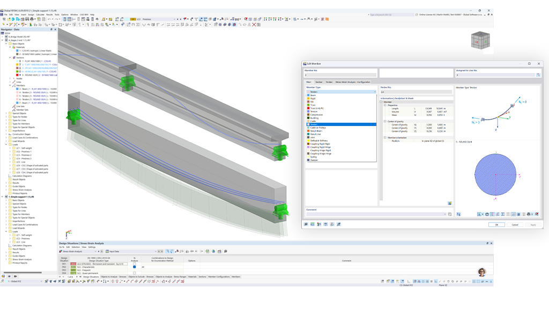549x309 pixels.
Task: Toggle the Member checkbox in Analytical & Mesh table
Action: coord(381,101)
